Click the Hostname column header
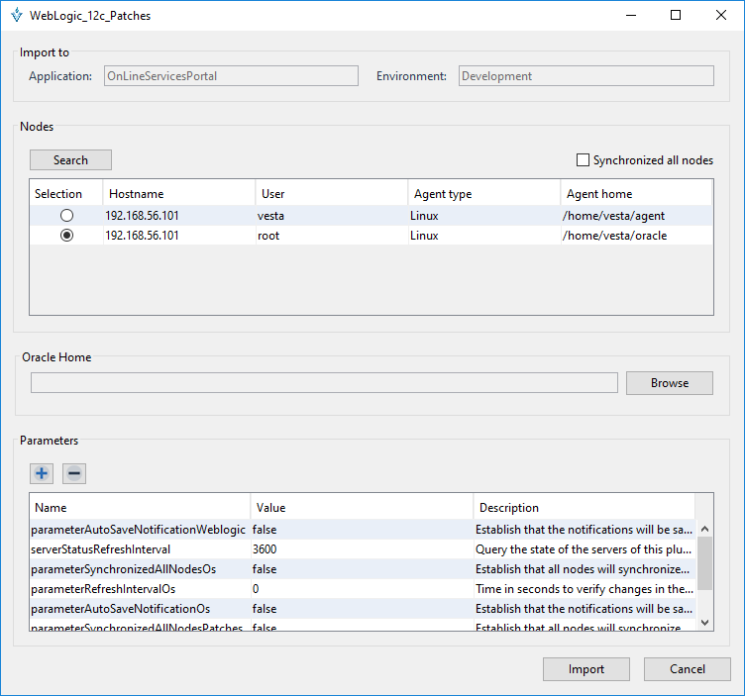Image resolution: width=745 pixels, height=696 pixels. pos(178,194)
